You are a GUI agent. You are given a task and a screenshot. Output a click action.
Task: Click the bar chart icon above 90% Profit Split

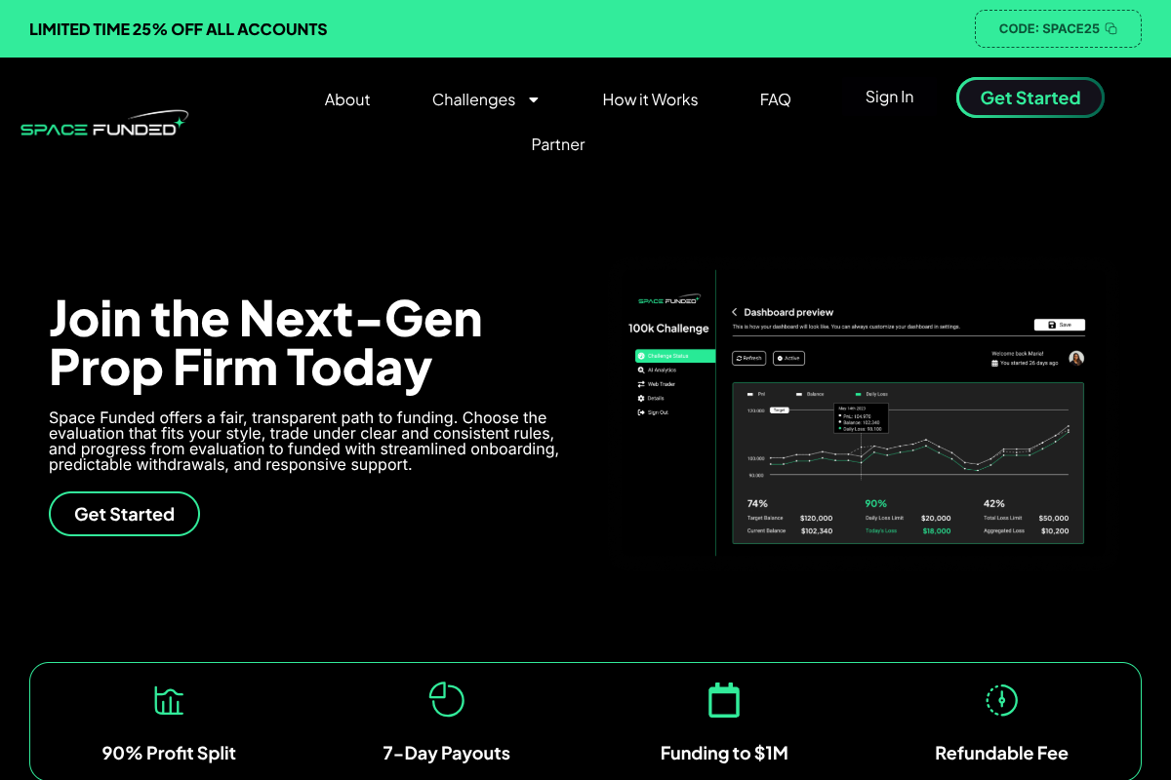tap(169, 700)
